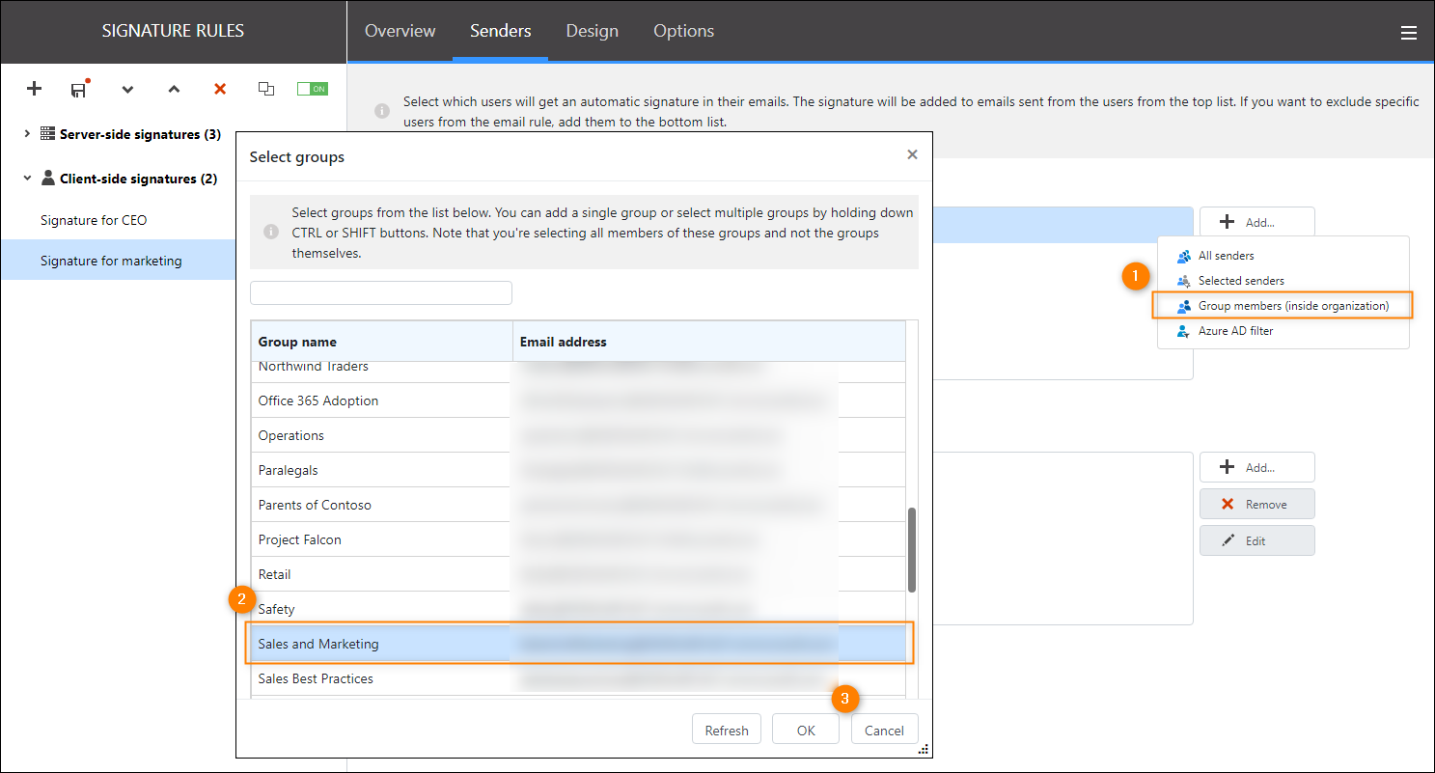Click the plus icon to add rule
This screenshot has height=773, width=1435.
click(x=34, y=89)
